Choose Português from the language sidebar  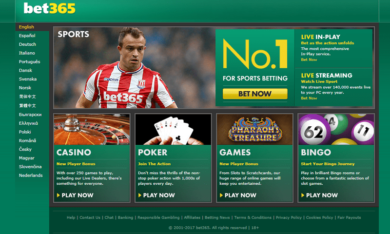click(29, 62)
